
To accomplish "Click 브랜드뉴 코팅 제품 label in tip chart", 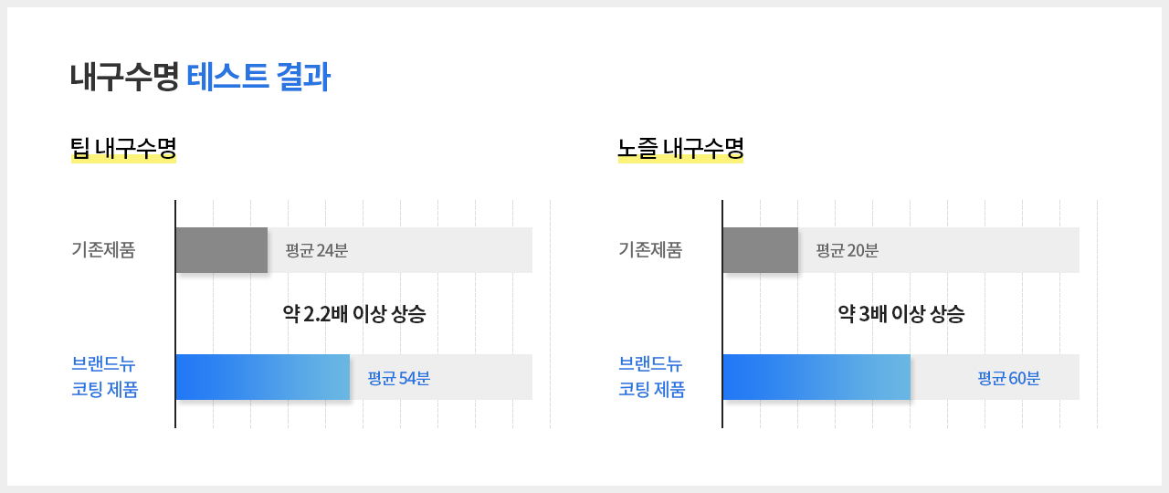I will point(105,377).
